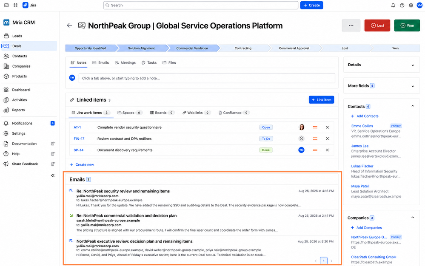Open Emma Collins contact

pos(362,126)
